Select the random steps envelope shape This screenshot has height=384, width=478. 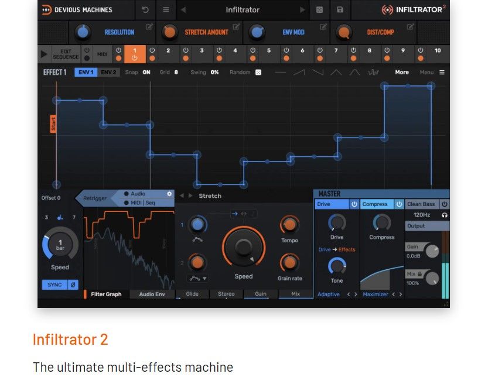[x=373, y=73]
